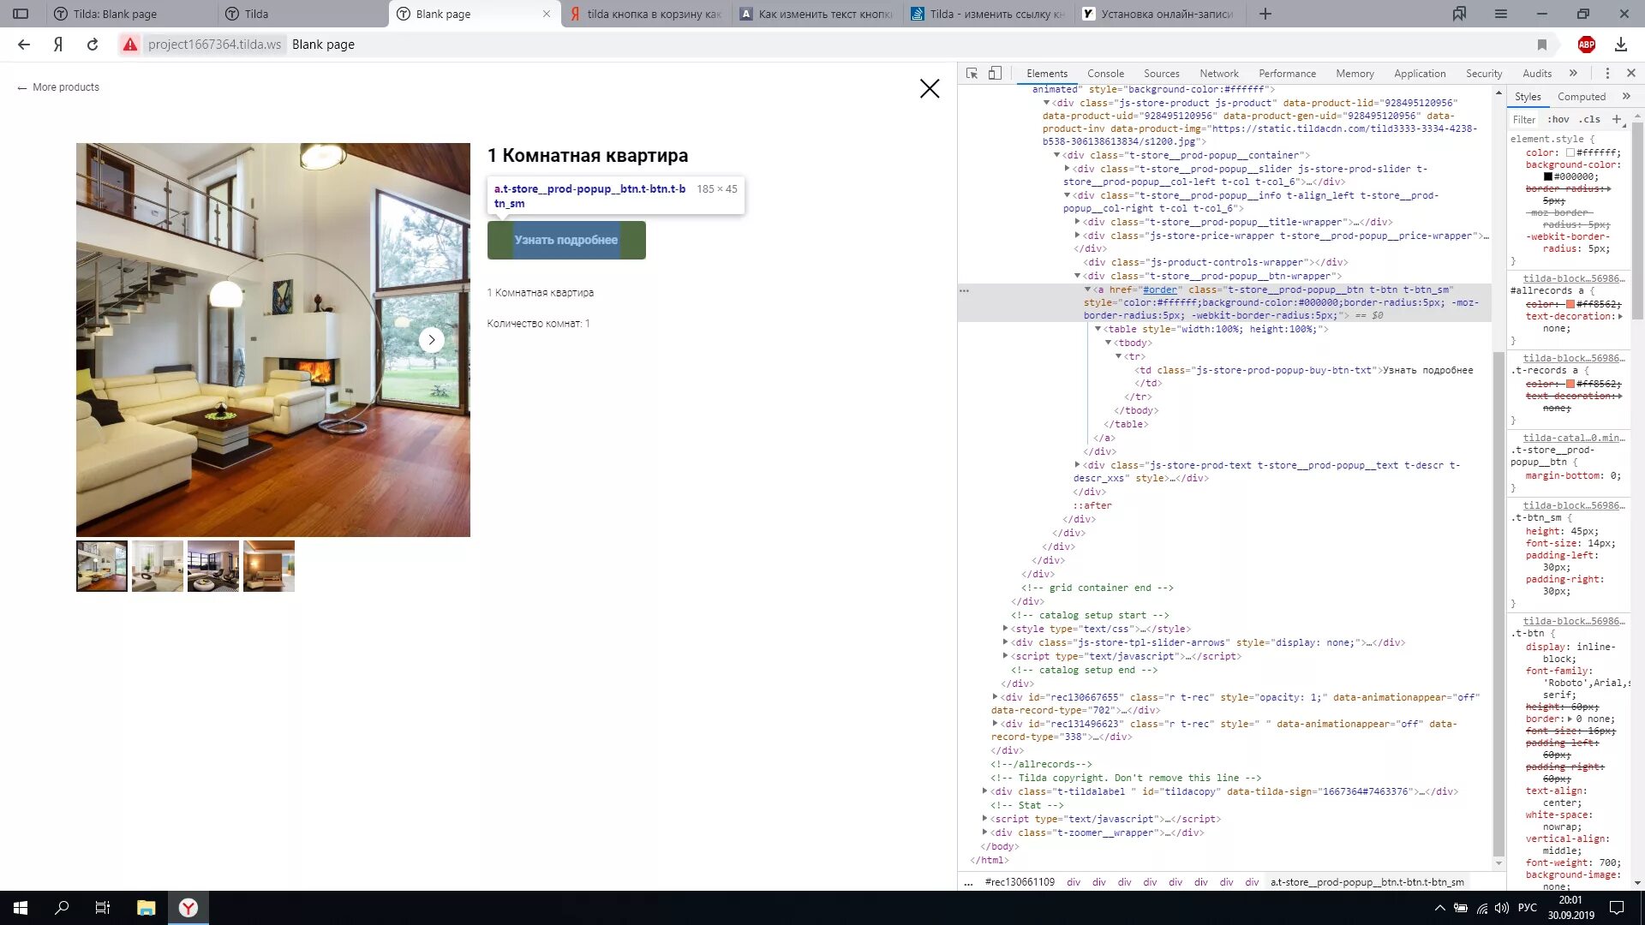The width and height of the screenshot is (1645, 925).
Task: Open a new tab with the plus icon
Action: (1265, 14)
